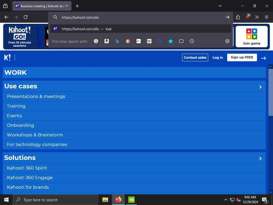Click the Windows taskbar search box
The height and width of the screenshot is (205, 273).
55,200
